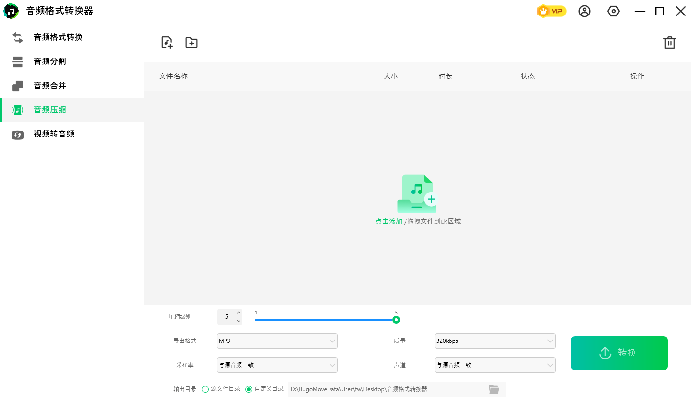Click the compression level slider handle

click(x=396, y=320)
